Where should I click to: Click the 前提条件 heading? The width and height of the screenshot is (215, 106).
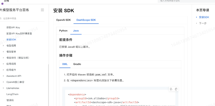click(66, 40)
